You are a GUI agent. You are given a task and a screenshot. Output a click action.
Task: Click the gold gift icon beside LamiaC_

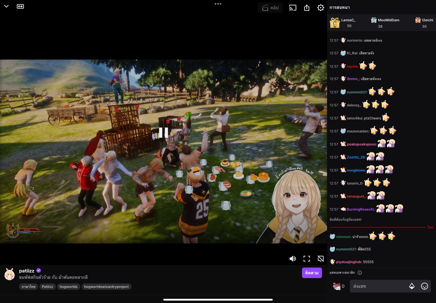(334, 23)
